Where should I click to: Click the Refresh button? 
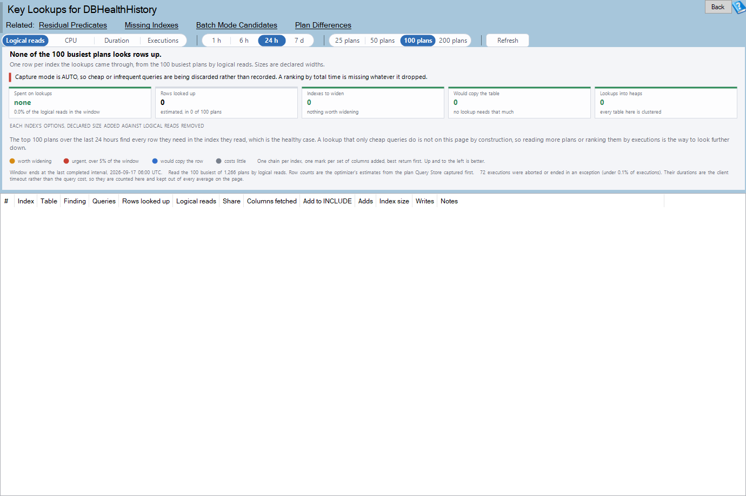[x=508, y=41]
